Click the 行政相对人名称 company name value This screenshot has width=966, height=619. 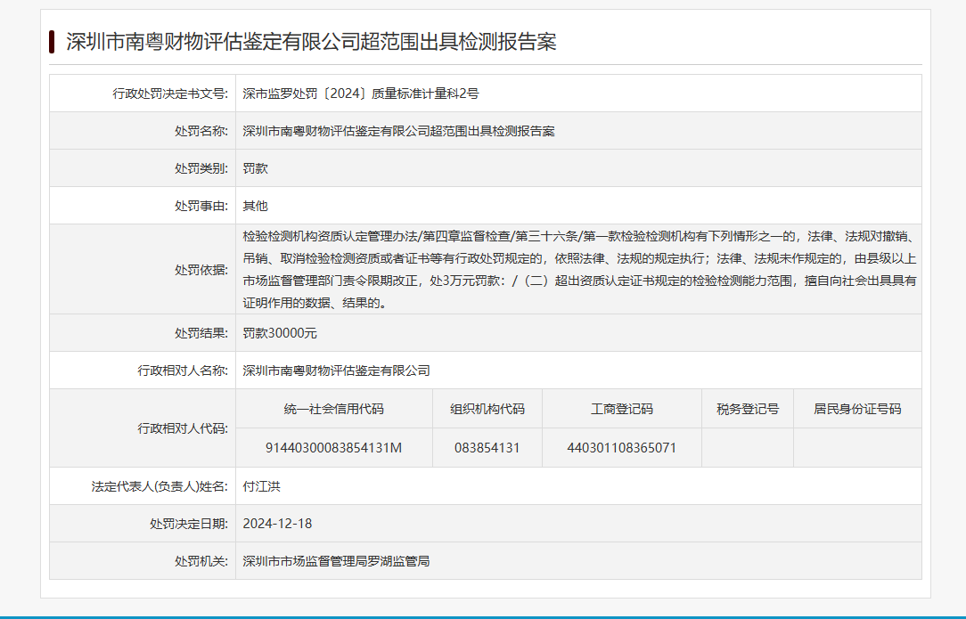click(x=336, y=371)
